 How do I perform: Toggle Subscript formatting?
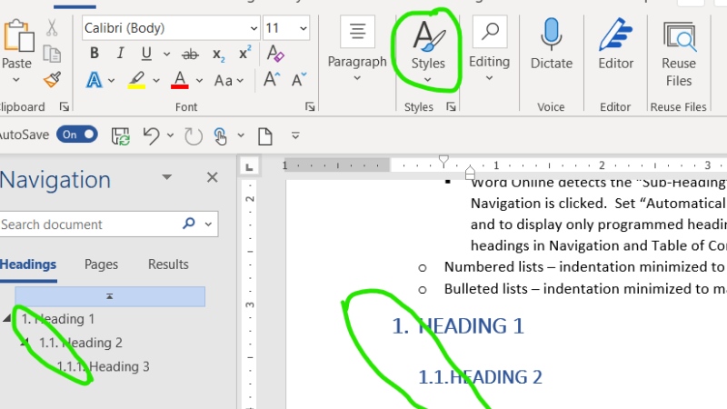[x=218, y=55]
